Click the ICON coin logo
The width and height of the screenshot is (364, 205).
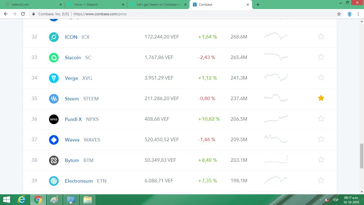tap(54, 37)
